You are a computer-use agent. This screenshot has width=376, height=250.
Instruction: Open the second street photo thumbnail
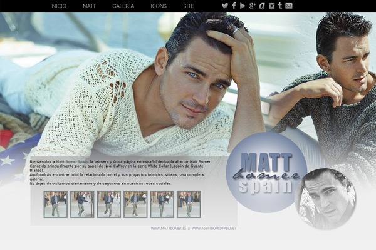(82, 204)
